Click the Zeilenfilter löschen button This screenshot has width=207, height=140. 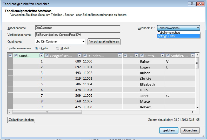coord(21,120)
